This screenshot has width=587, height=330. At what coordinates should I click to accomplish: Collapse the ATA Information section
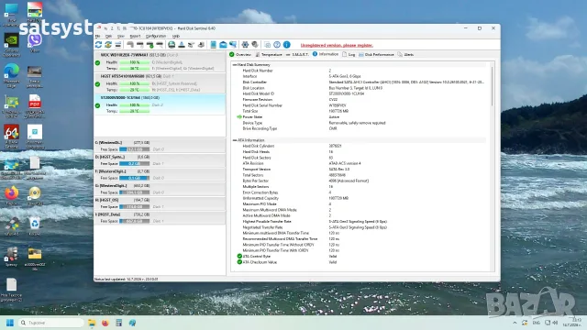pyautogui.click(x=235, y=140)
